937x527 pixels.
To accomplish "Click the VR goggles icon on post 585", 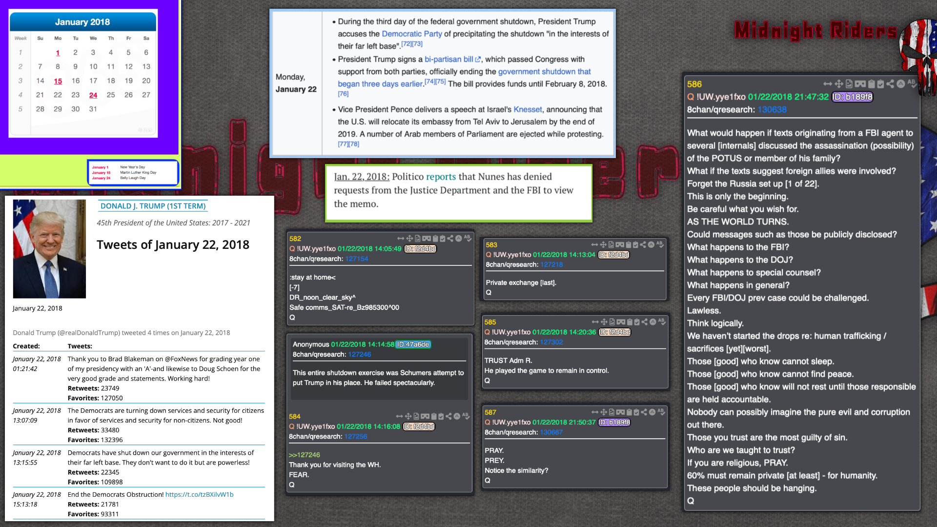I will tap(621, 322).
